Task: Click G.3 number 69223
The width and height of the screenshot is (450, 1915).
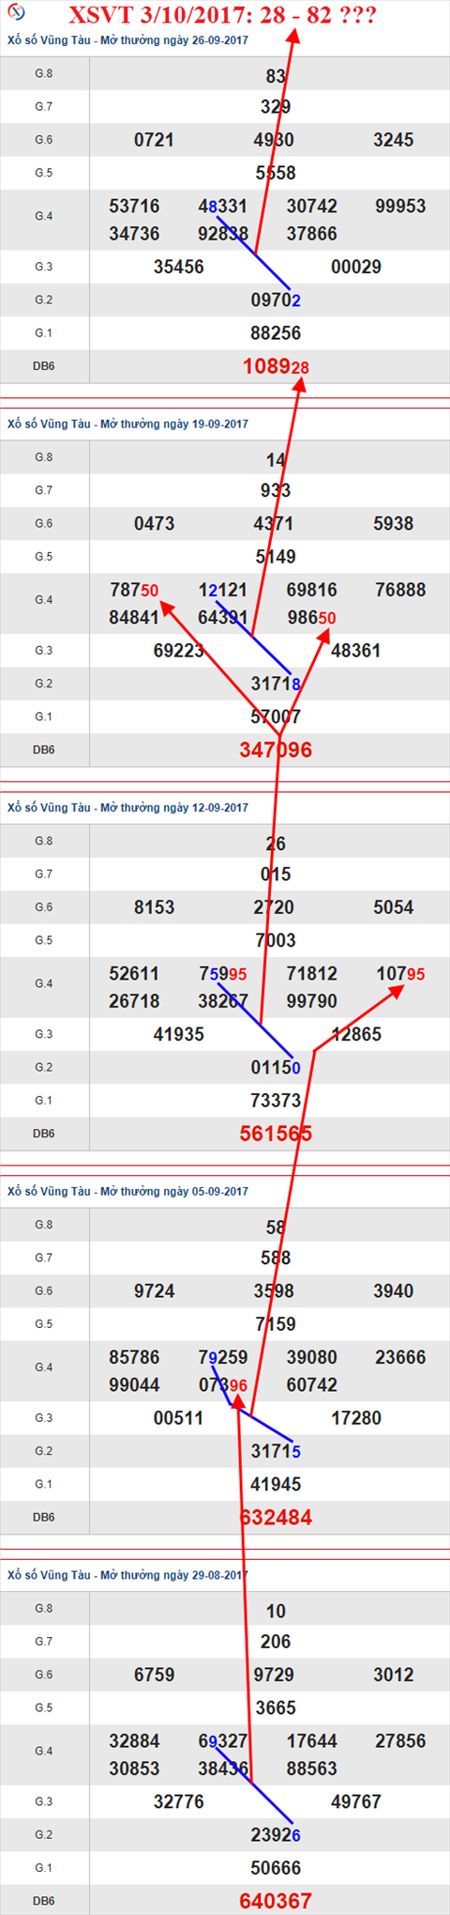Action: point(178,651)
